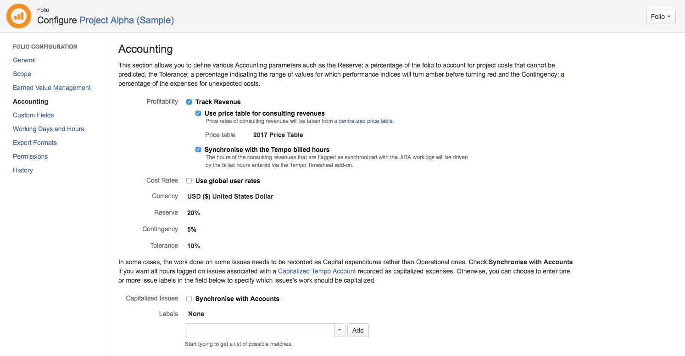Open the Permissions configuration section
The image size is (685, 356).
[x=30, y=156]
